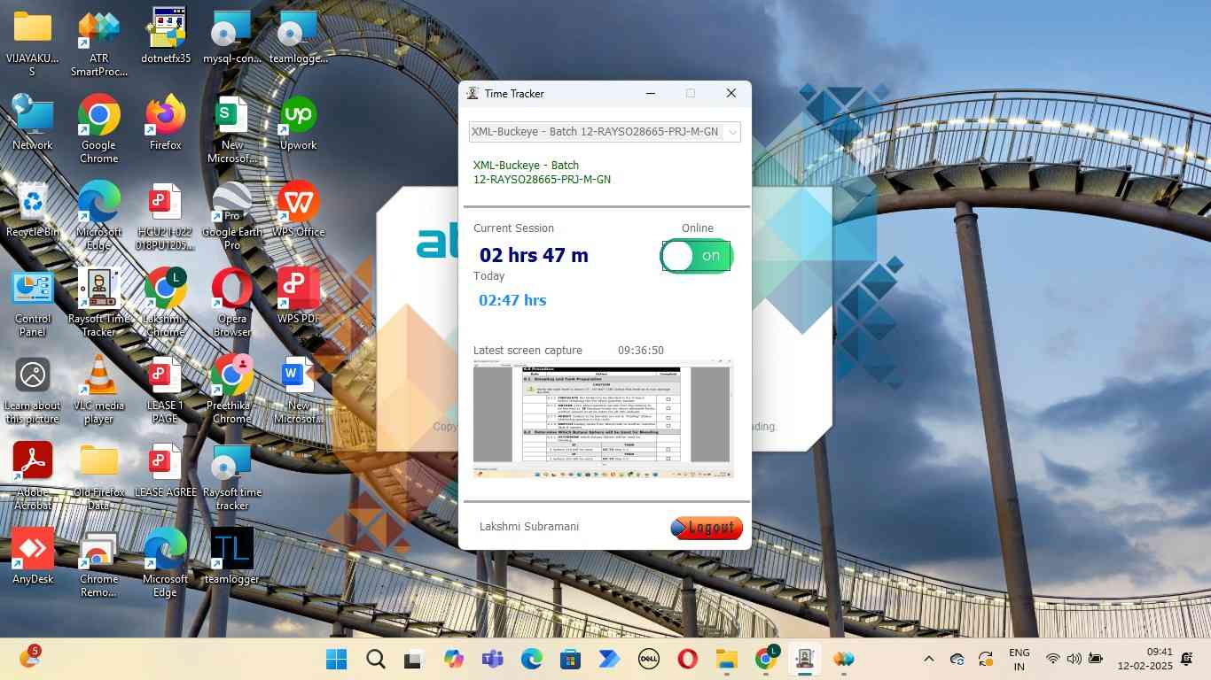Select the dotnetfx35 desktop icon
Screen dimensions: 1211x680
(166, 37)
